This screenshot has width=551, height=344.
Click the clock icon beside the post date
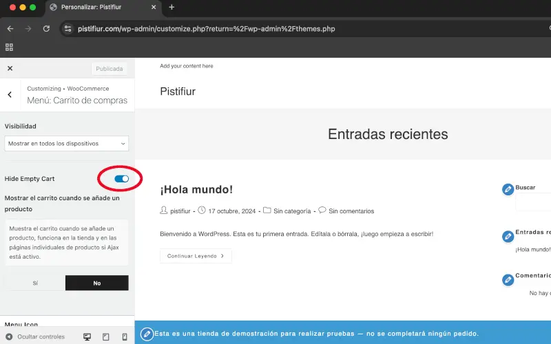pyautogui.click(x=202, y=211)
